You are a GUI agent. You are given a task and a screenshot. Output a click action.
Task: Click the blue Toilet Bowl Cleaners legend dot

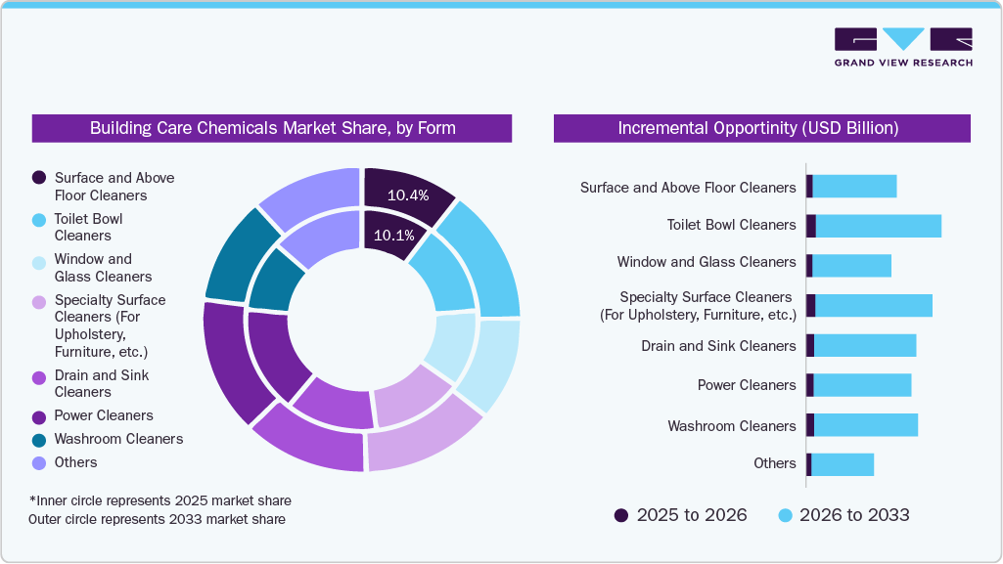pos(39,220)
